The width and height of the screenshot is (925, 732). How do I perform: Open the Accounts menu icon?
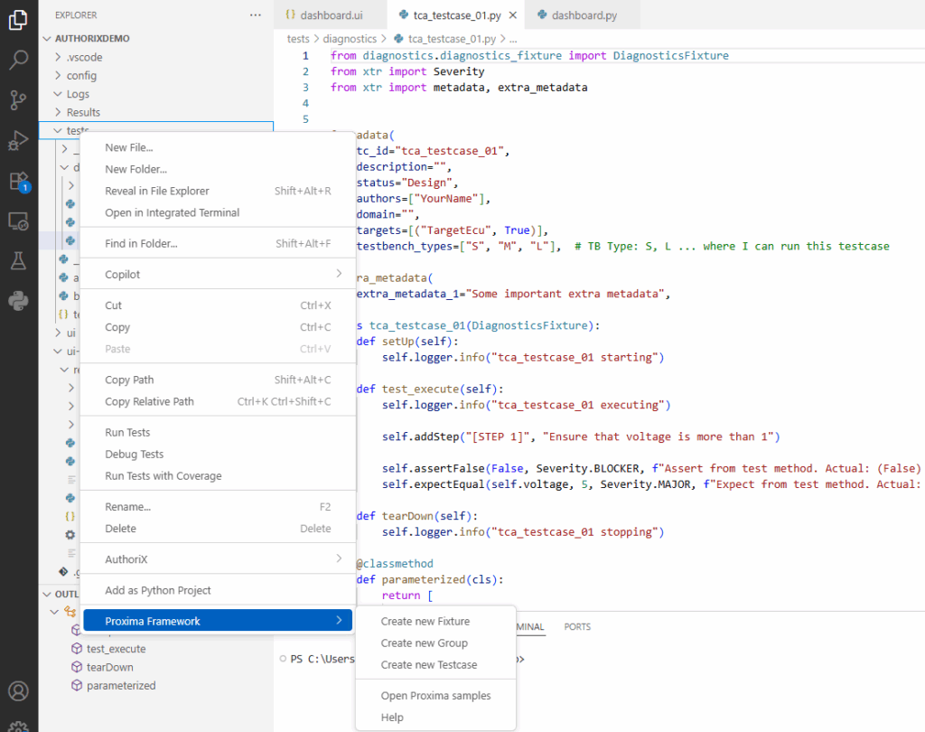(18, 692)
